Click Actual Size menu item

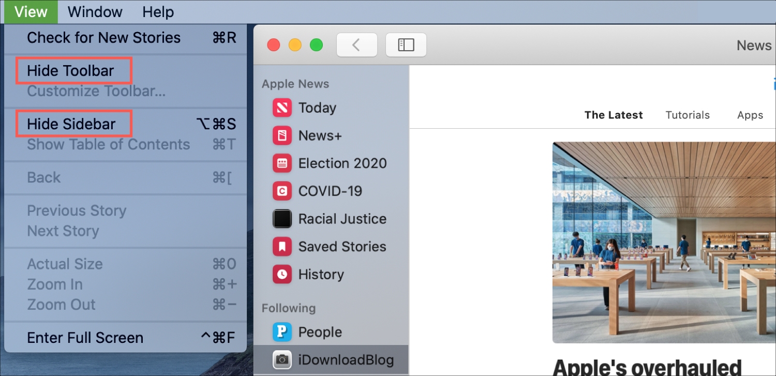(x=125, y=264)
